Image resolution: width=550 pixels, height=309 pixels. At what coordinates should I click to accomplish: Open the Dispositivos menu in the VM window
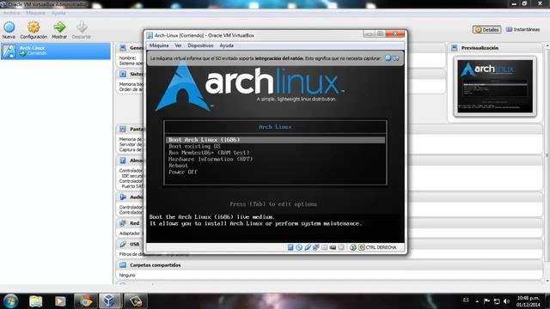tap(200, 45)
